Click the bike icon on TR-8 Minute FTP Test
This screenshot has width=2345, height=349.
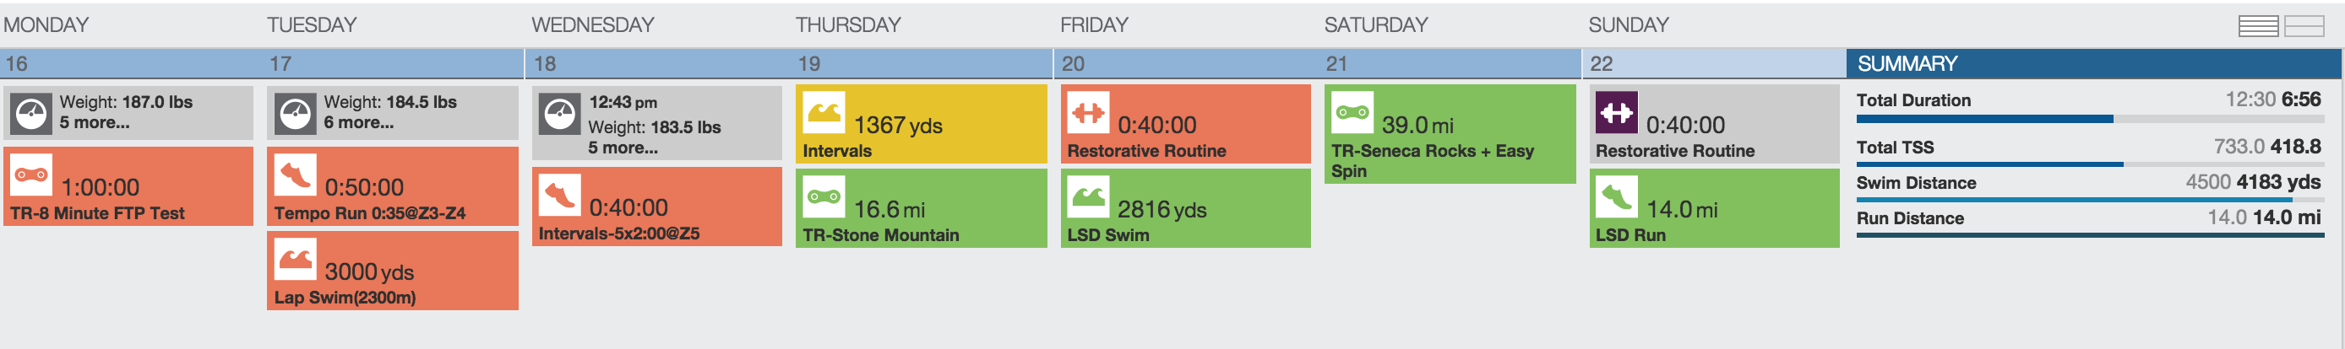click(31, 174)
